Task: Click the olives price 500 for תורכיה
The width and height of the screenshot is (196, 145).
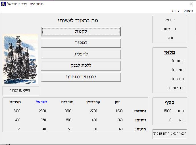Action: 69,120
